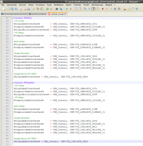The width and height of the screenshot is (143, 146).
Task: Click line number 28 in the margin
Action: point(7,18)
